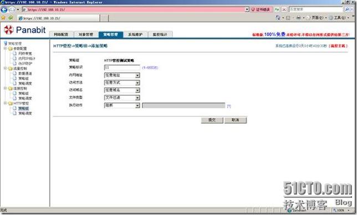357x215 pixels.
Task: Open the 访问方法 dropdown
Action: 137,83
